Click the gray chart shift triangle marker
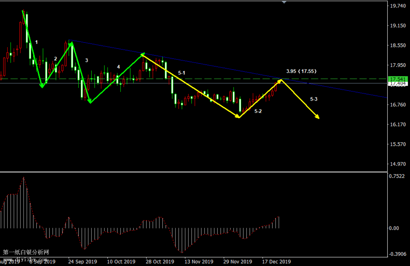The height and width of the screenshot is (266, 410). [284, 2]
